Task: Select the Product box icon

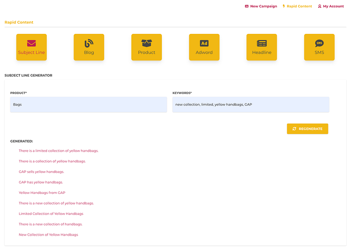Action: click(x=147, y=43)
